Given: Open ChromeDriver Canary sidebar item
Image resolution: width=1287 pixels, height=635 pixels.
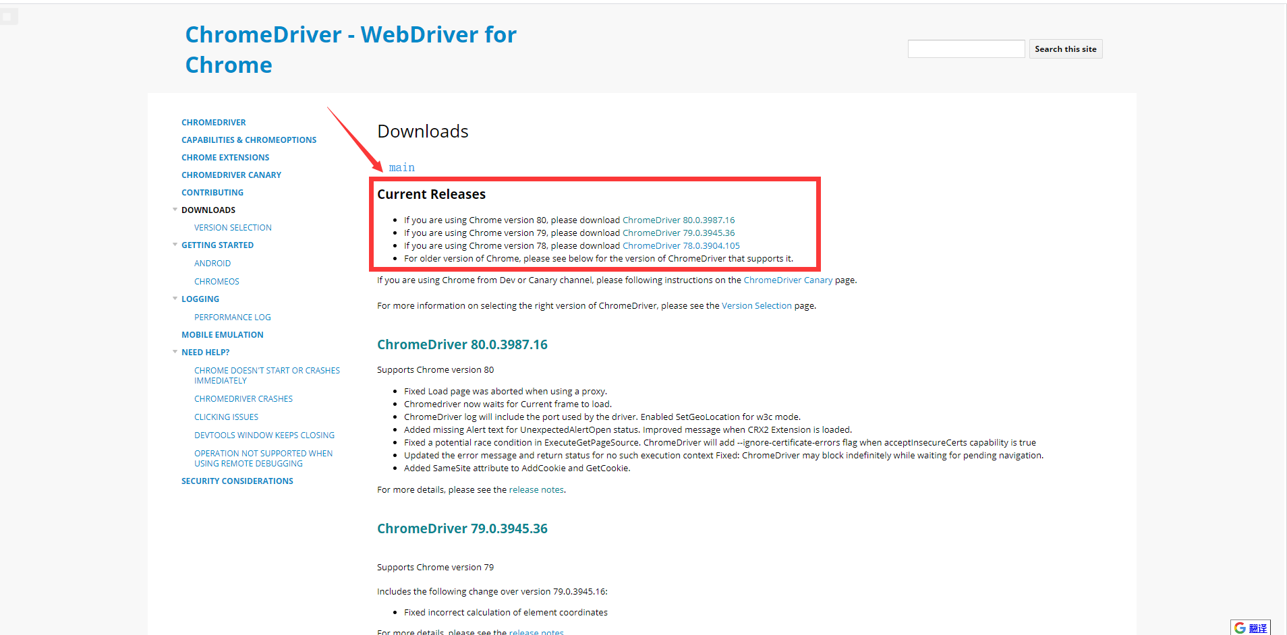Looking at the screenshot, I should [x=231, y=175].
